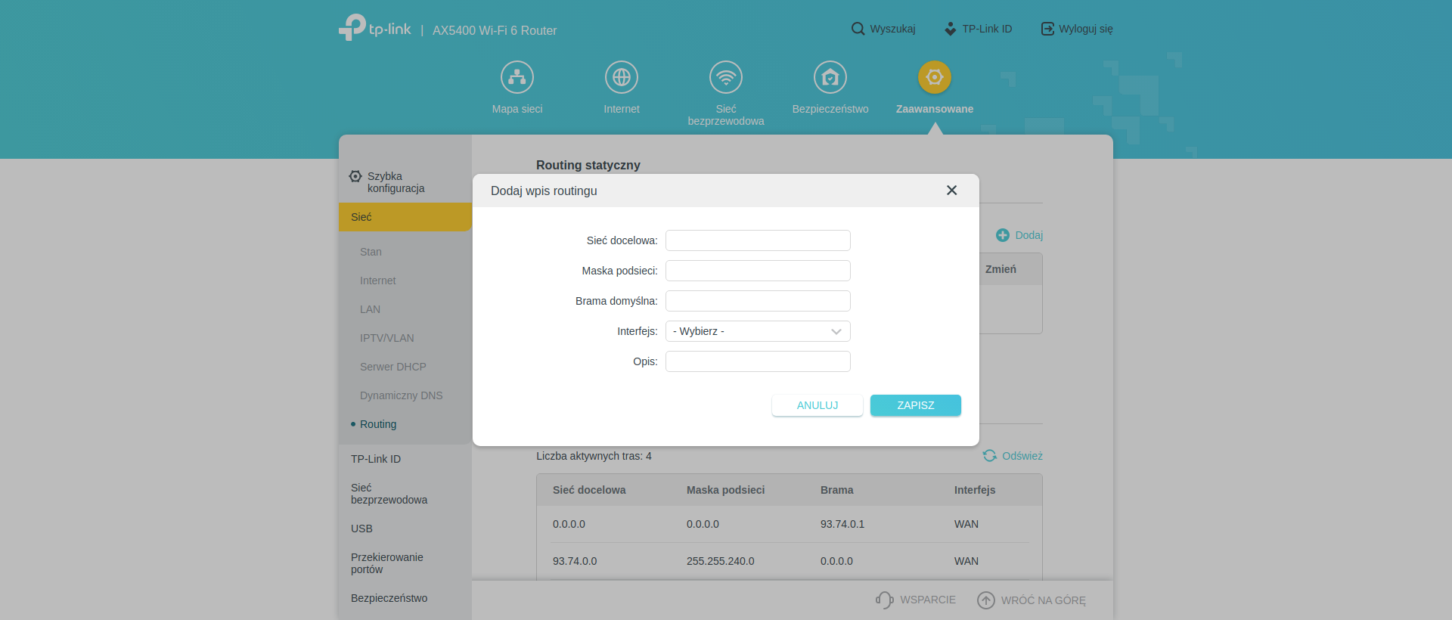Click the Wyloguj się logout icon

click(1047, 29)
